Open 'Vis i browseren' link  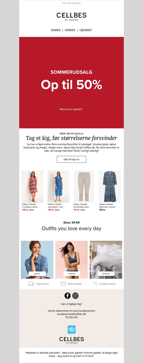coord(71,3)
